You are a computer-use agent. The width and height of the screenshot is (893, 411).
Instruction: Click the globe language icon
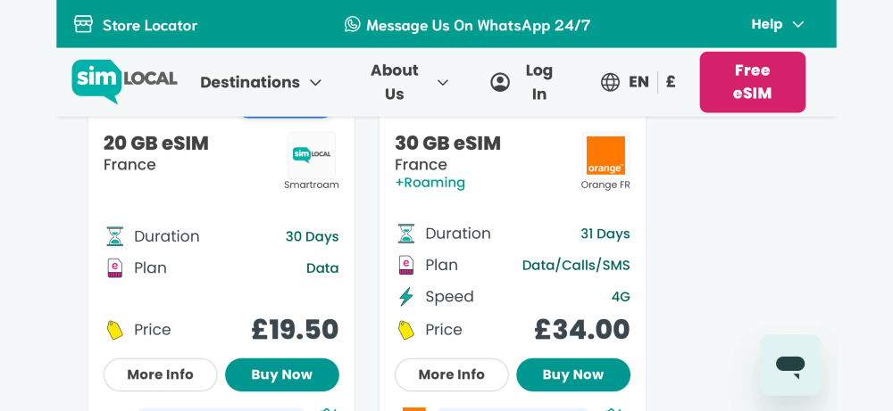610,82
